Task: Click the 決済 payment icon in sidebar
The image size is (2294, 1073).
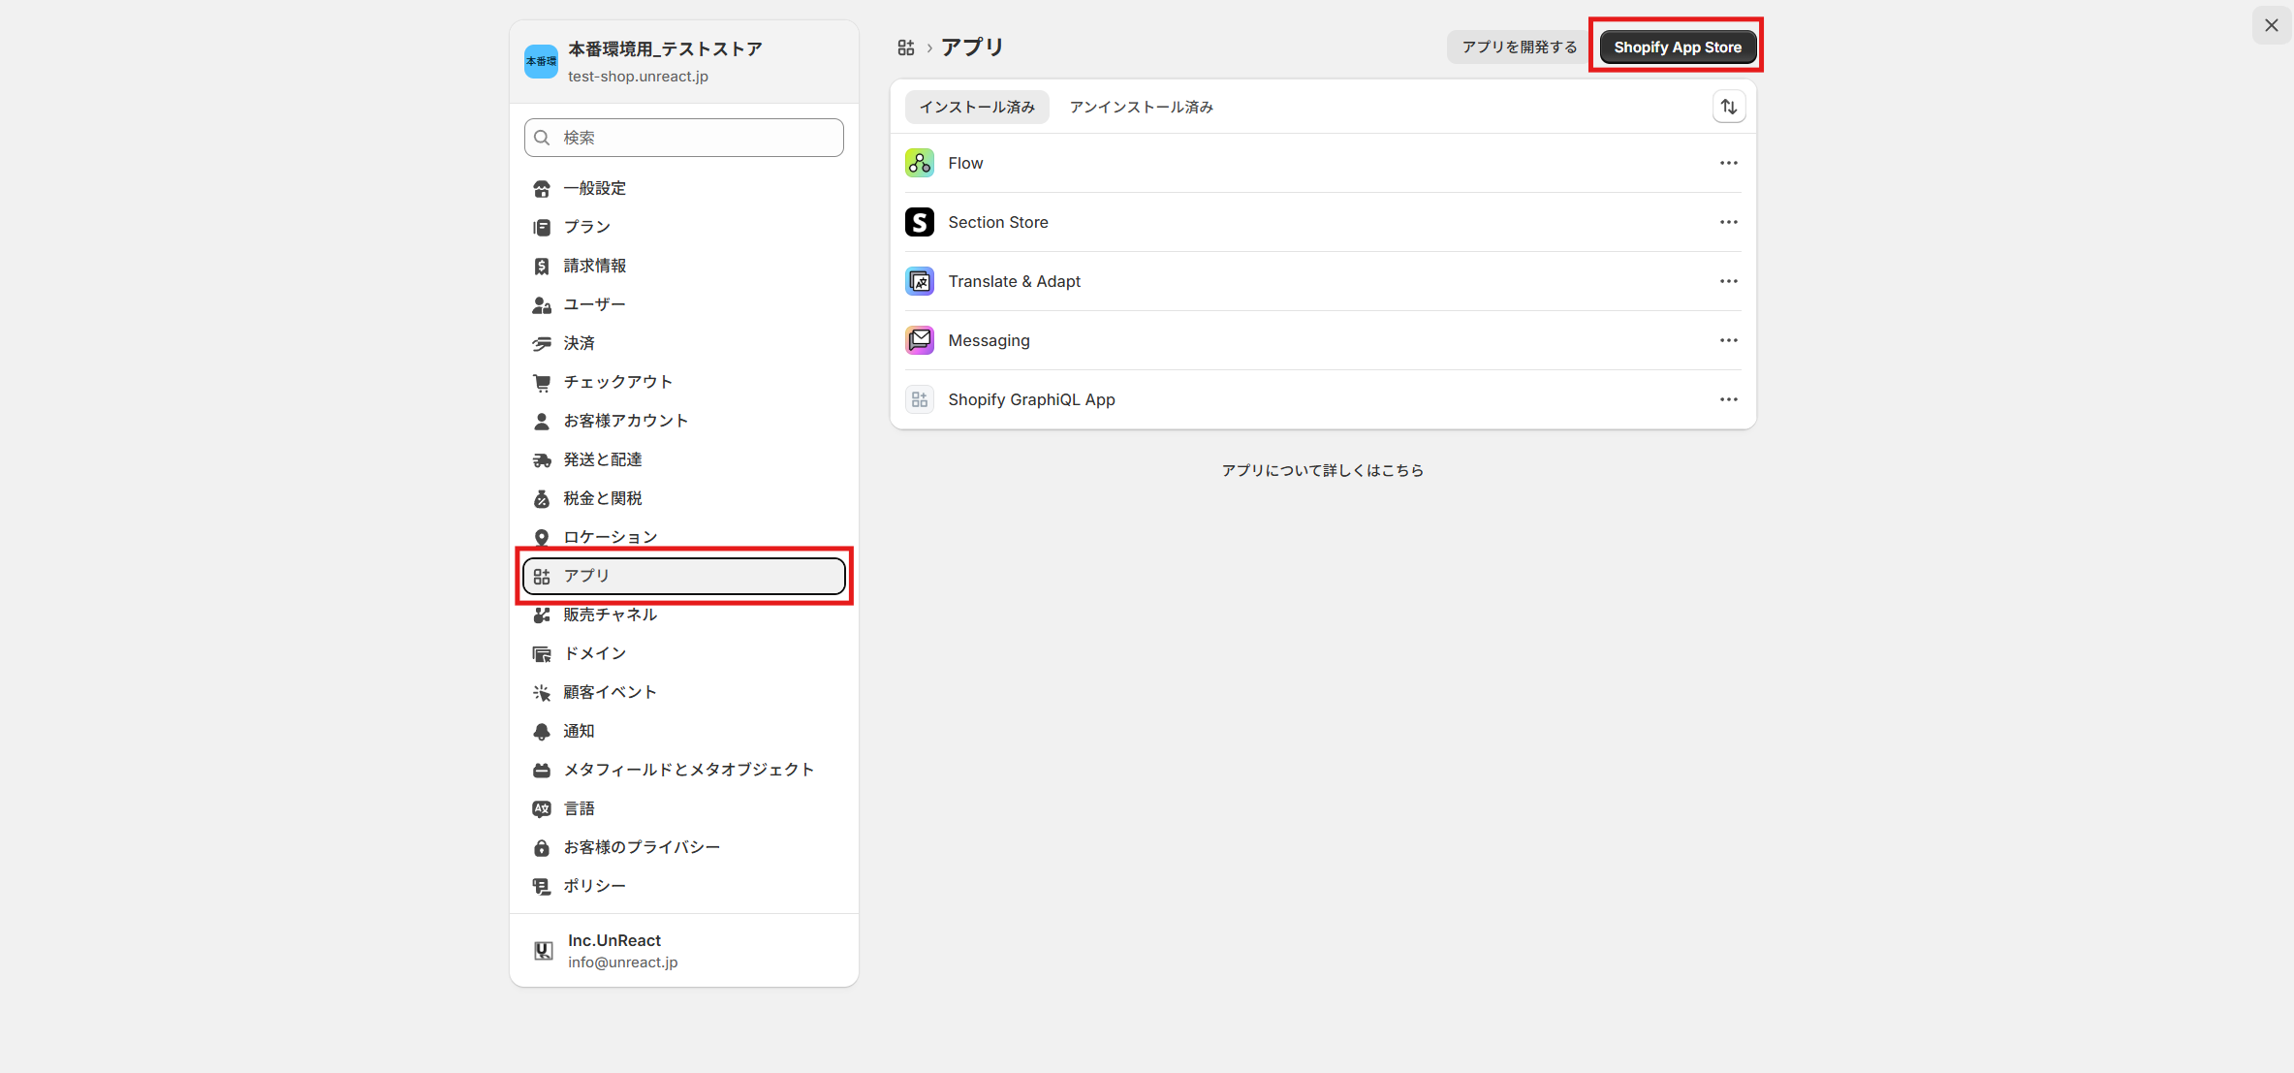Action: (542, 343)
